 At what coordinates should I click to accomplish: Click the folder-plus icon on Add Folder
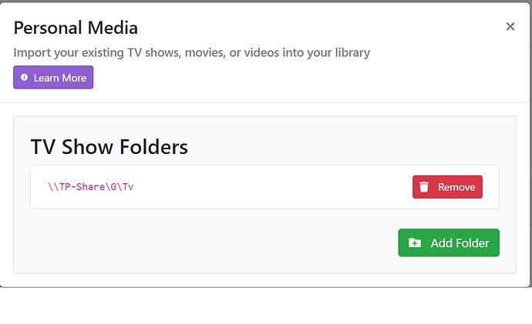point(415,243)
